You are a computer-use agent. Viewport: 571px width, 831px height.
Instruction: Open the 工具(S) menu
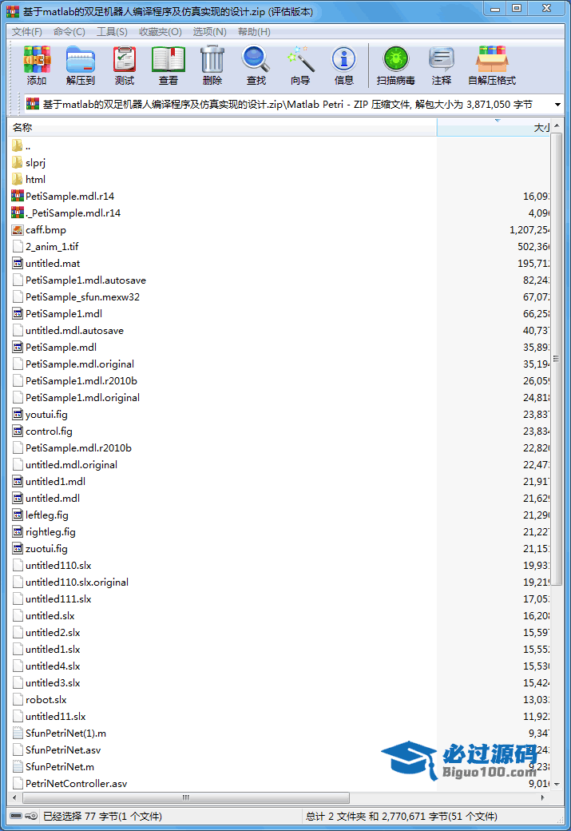pyautogui.click(x=113, y=32)
